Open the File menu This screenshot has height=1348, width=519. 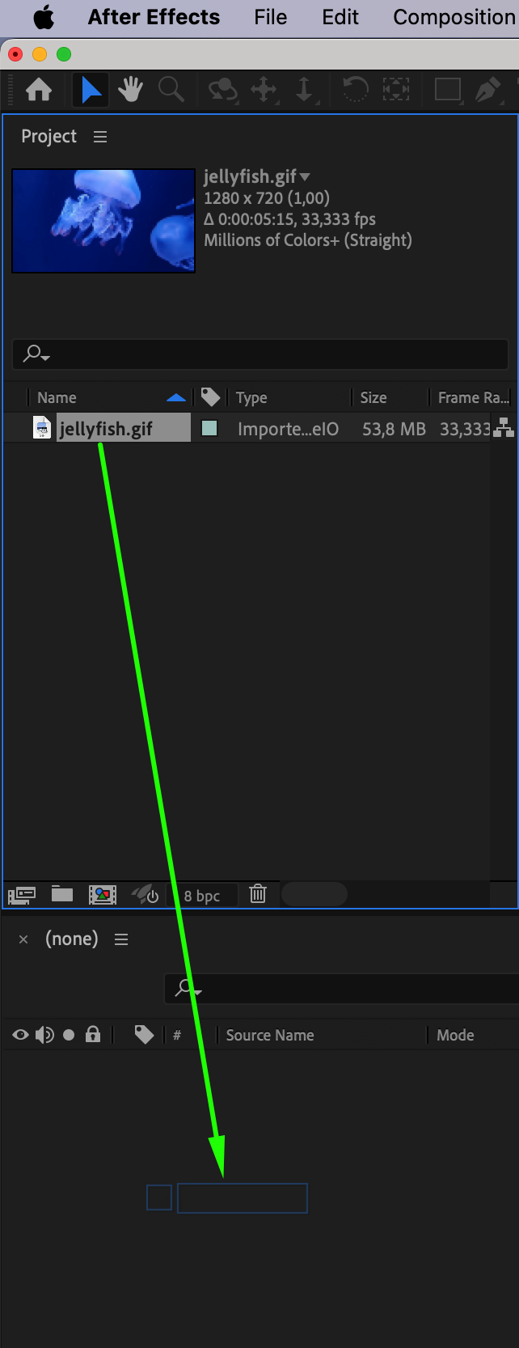[x=270, y=17]
